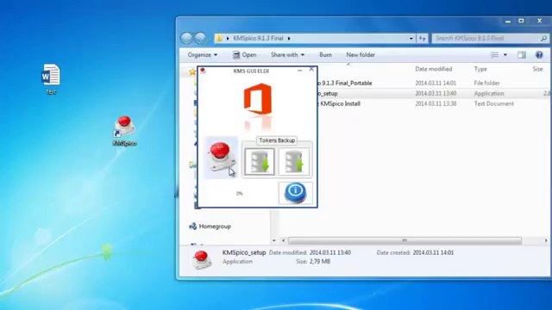Click the KMSpico 9.1.3 Final breadcrumb
This screenshot has height=310, width=552.
point(258,38)
